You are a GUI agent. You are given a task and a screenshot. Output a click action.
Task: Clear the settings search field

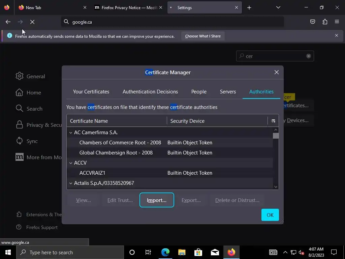pyautogui.click(x=309, y=56)
